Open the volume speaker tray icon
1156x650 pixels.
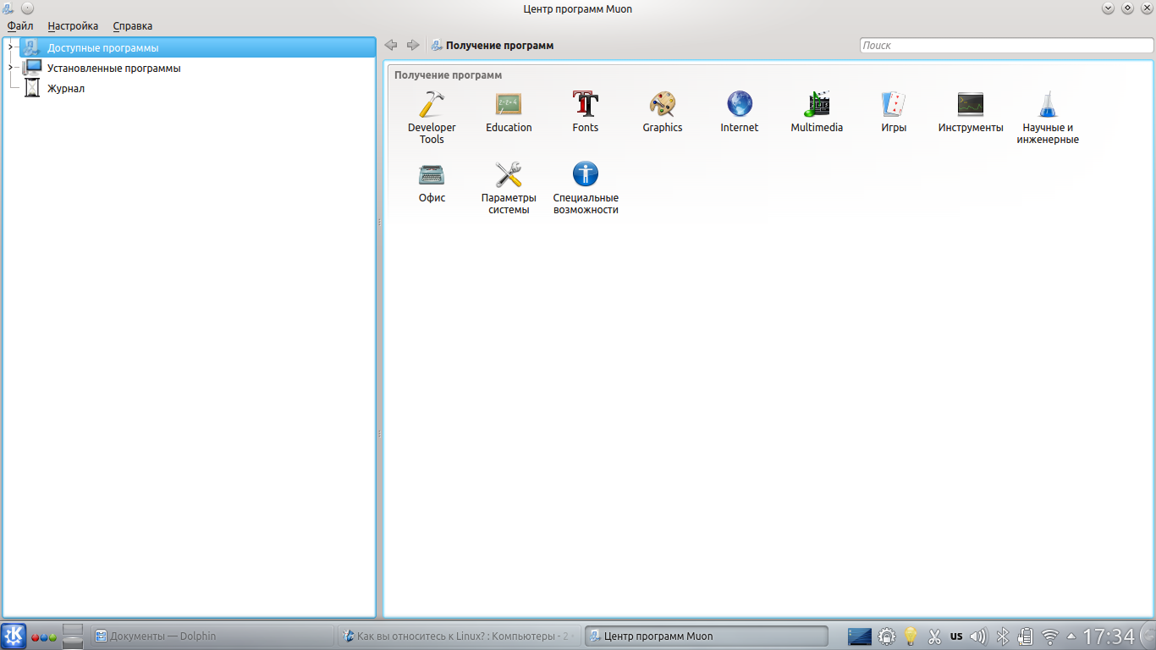point(979,636)
